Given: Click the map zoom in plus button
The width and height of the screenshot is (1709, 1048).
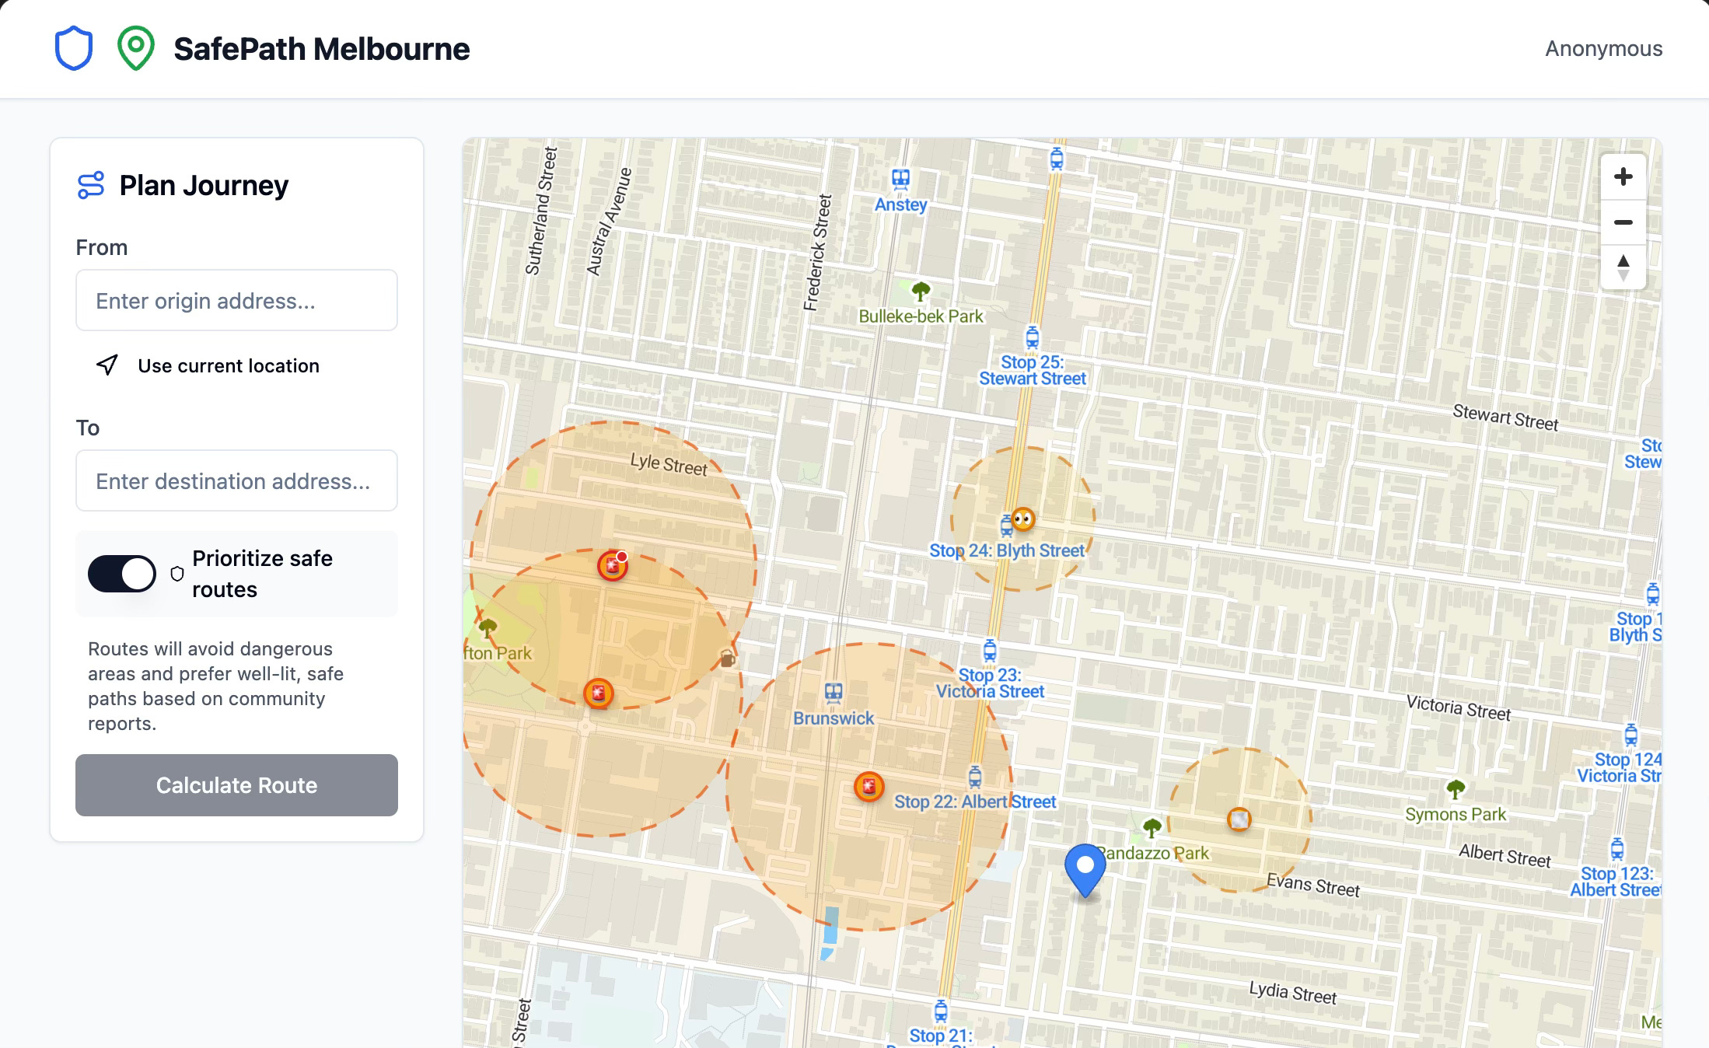Looking at the screenshot, I should (x=1623, y=177).
